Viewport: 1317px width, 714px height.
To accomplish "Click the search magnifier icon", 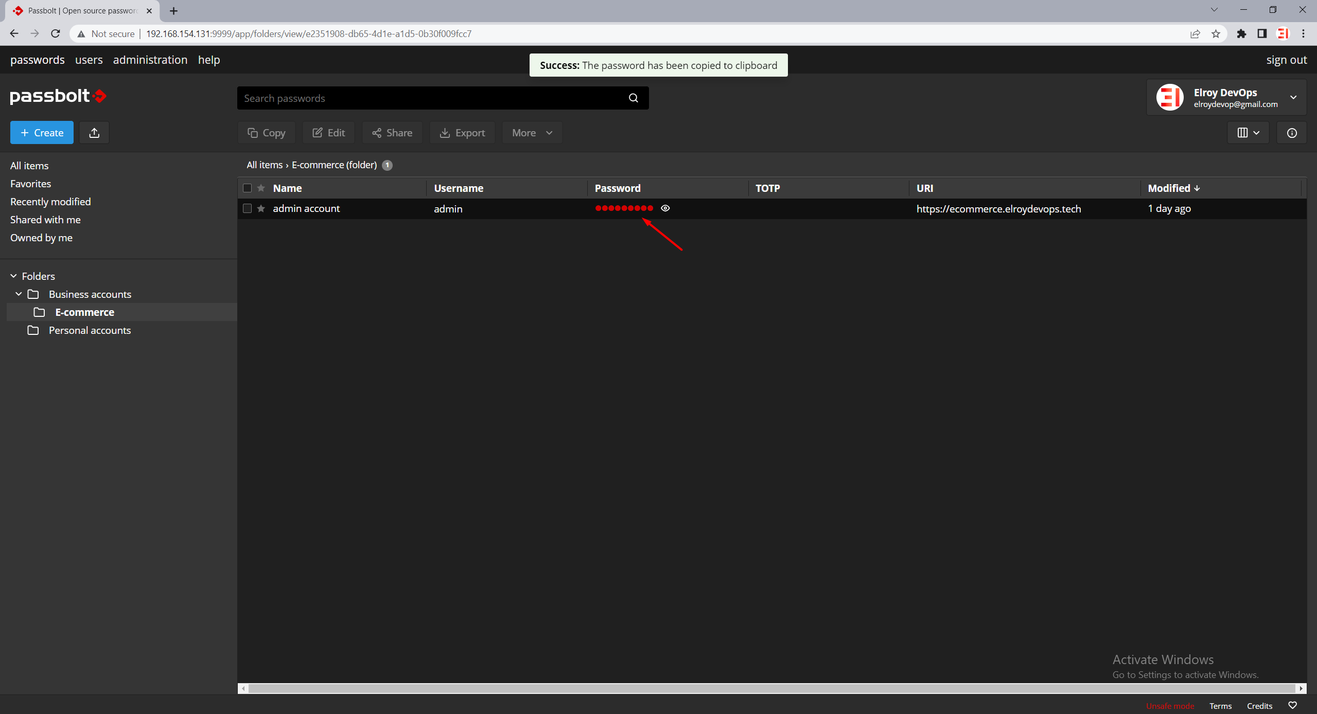I will point(634,98).
